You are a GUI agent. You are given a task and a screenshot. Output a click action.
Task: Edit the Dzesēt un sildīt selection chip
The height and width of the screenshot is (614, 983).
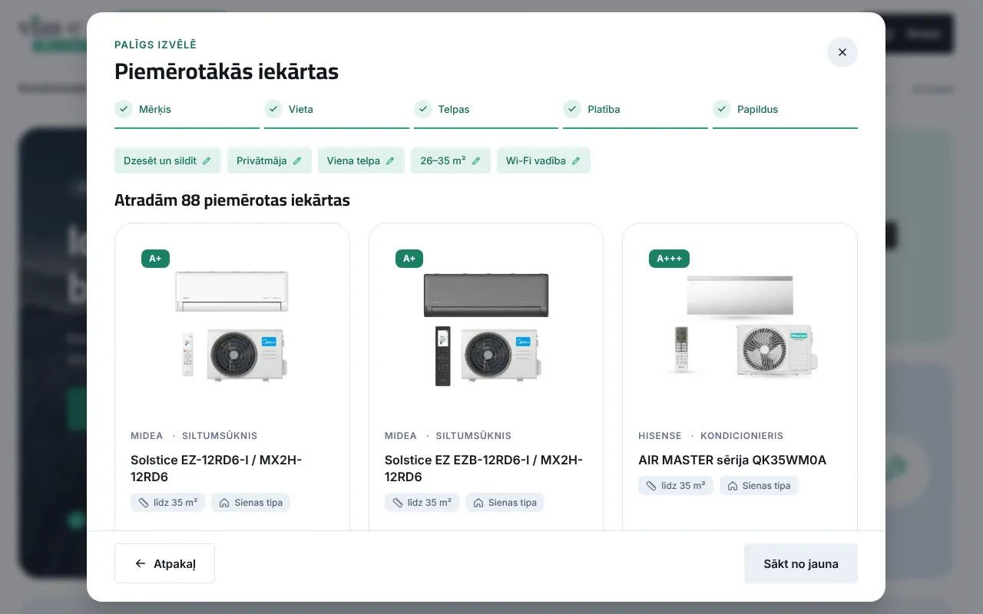pos(167,161)
